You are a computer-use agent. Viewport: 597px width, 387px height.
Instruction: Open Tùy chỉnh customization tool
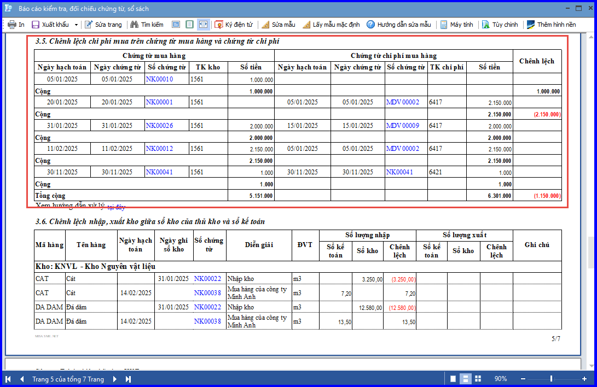pyautogui.click(x=500, y=25)
